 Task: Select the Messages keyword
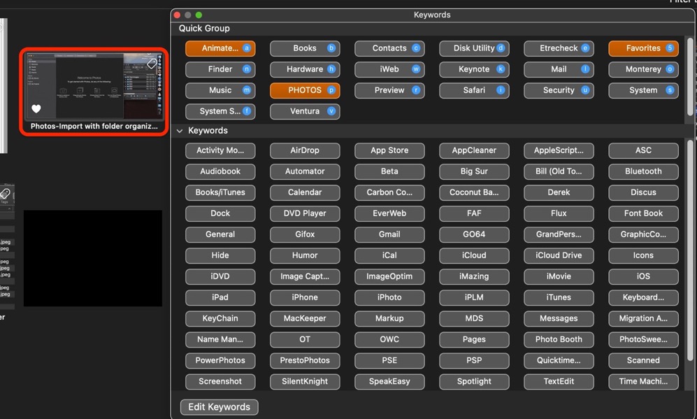(559, 318)
